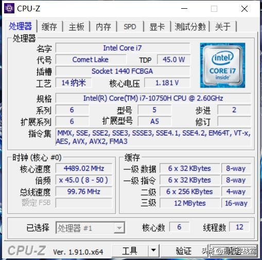Click the 规格 field showing i7-10750H

coord(153,98)
